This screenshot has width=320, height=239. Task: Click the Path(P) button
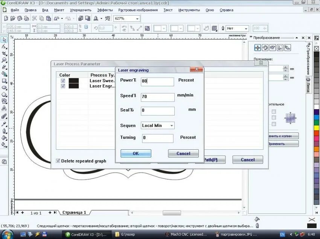coord(214,160)
